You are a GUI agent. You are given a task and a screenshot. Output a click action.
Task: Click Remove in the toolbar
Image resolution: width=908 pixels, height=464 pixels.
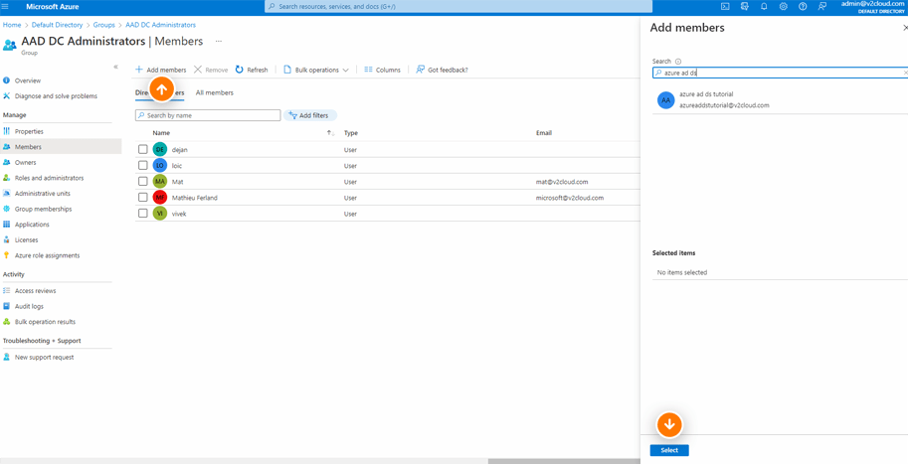tap(211, 70)
